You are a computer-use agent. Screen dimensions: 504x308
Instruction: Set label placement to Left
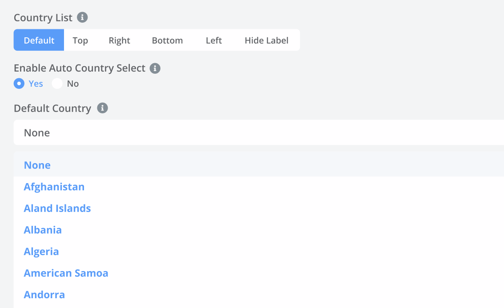(x=214, y=40)
